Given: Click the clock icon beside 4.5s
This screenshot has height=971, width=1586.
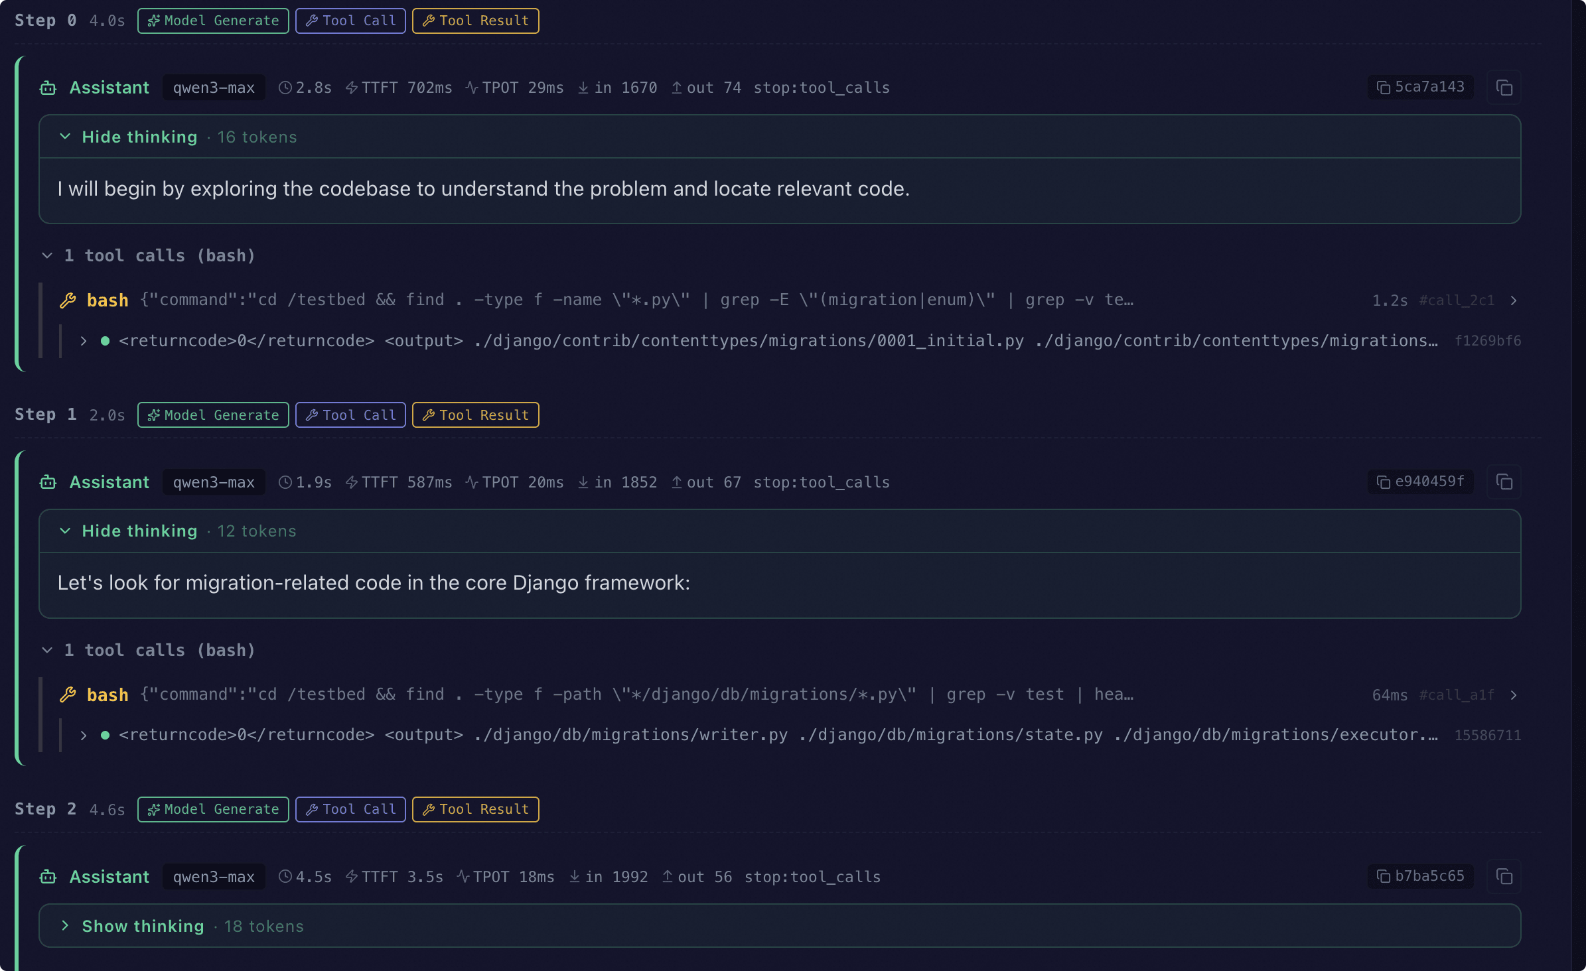Looking at the screenshot, I should coord(285,877).
